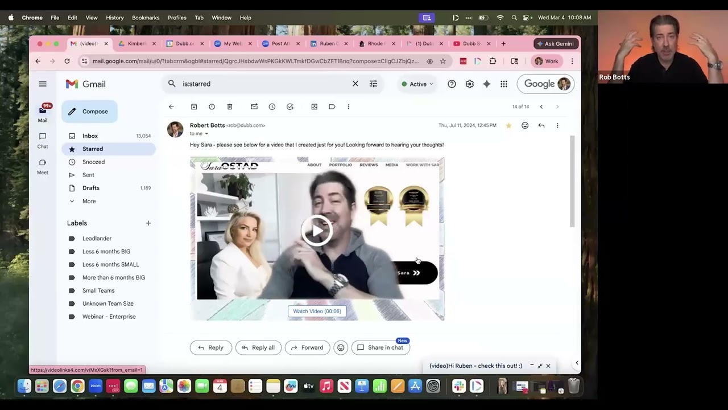Viewport: 728px width, 410px height.
Task: Mark the email as unread
Action: (x=254, y=106)
